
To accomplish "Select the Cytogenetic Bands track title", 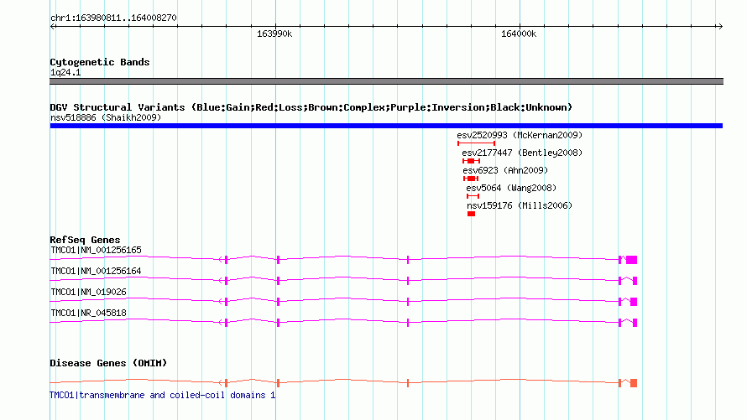I will 100,62.
